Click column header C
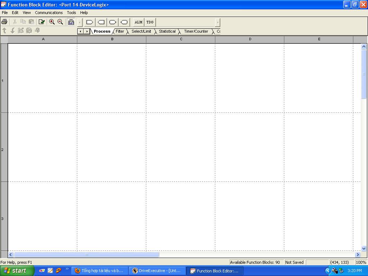Image resolution: width=368 pixels, height=276 pixels. click(x=181, y=39)
